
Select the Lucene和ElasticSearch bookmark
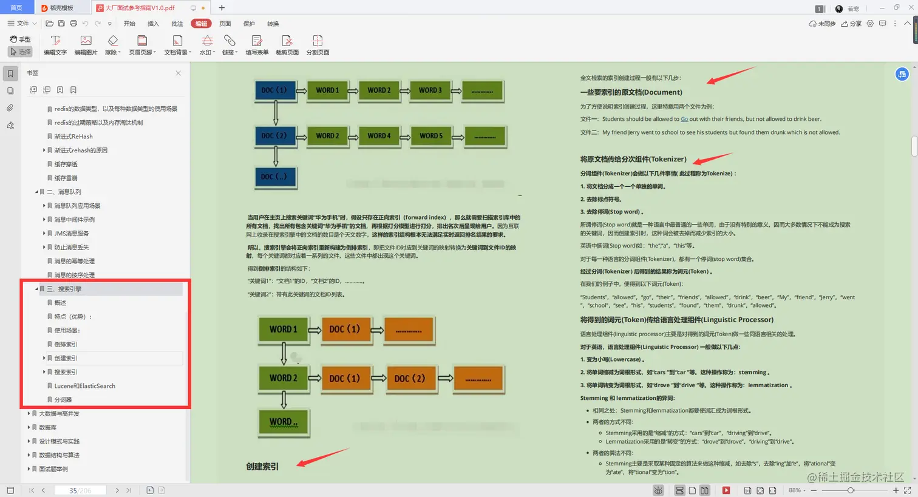coord(84,386)
